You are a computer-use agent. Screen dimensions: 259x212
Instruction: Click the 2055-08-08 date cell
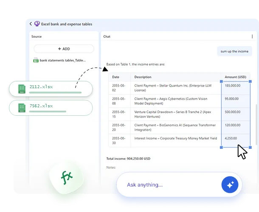(x=120, y=101)
